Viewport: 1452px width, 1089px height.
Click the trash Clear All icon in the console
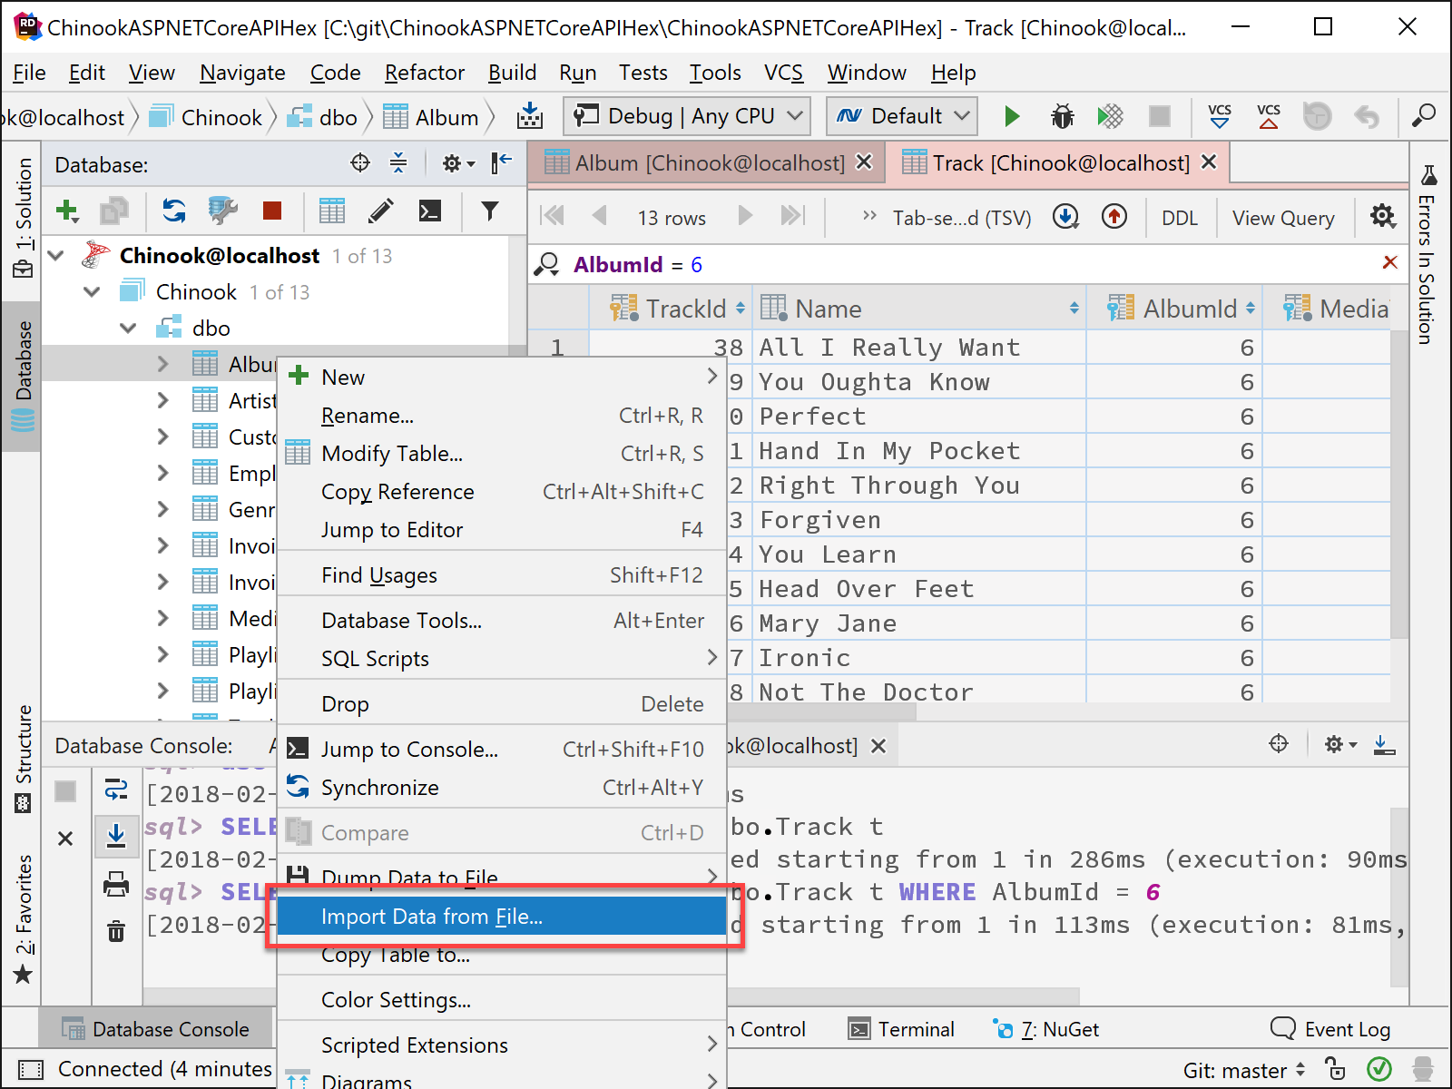click(x=116, y=931)
